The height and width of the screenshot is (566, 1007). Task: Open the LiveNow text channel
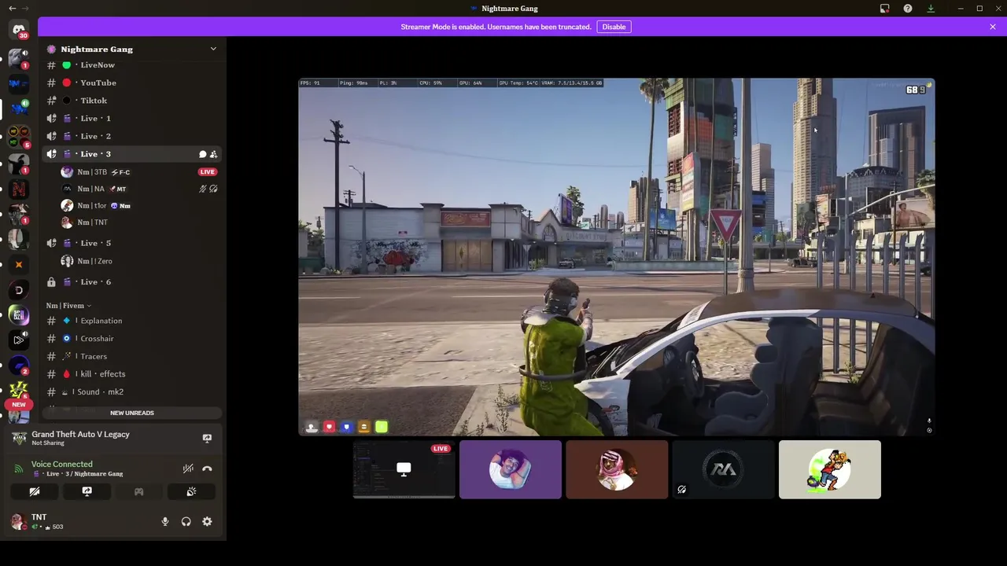131,64
